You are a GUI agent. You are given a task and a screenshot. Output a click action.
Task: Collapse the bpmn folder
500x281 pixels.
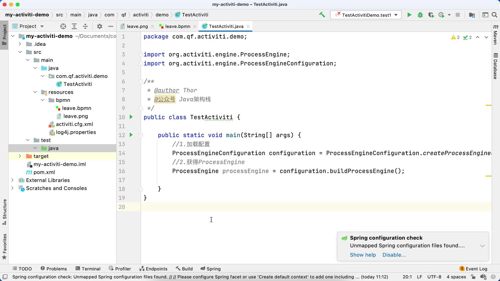pos(43,100)
